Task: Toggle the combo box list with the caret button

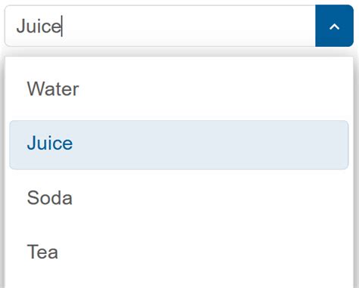Action: (334, 26)
